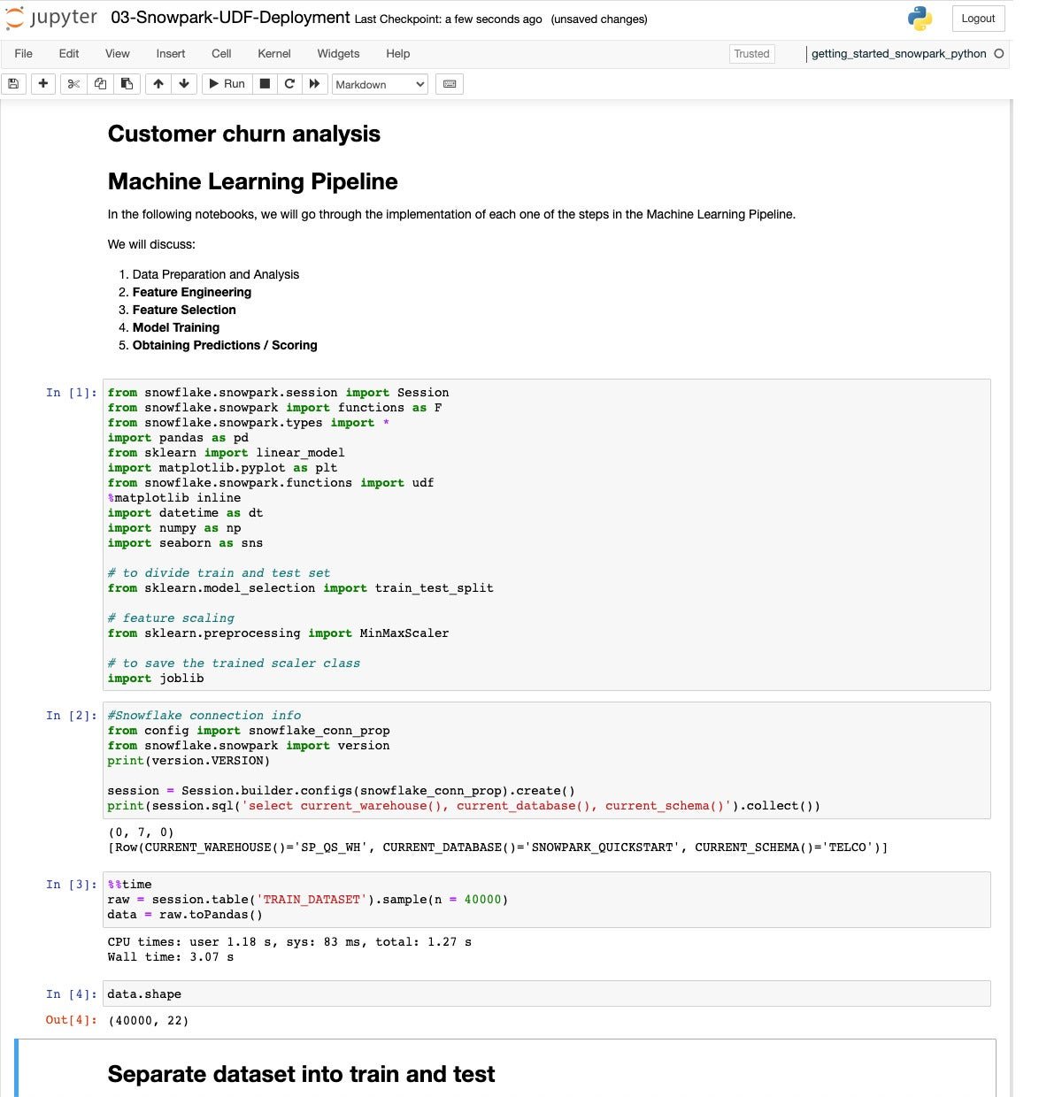Click the Logout button
This screenshot has width=1062, height=1097.
point(978,19)
